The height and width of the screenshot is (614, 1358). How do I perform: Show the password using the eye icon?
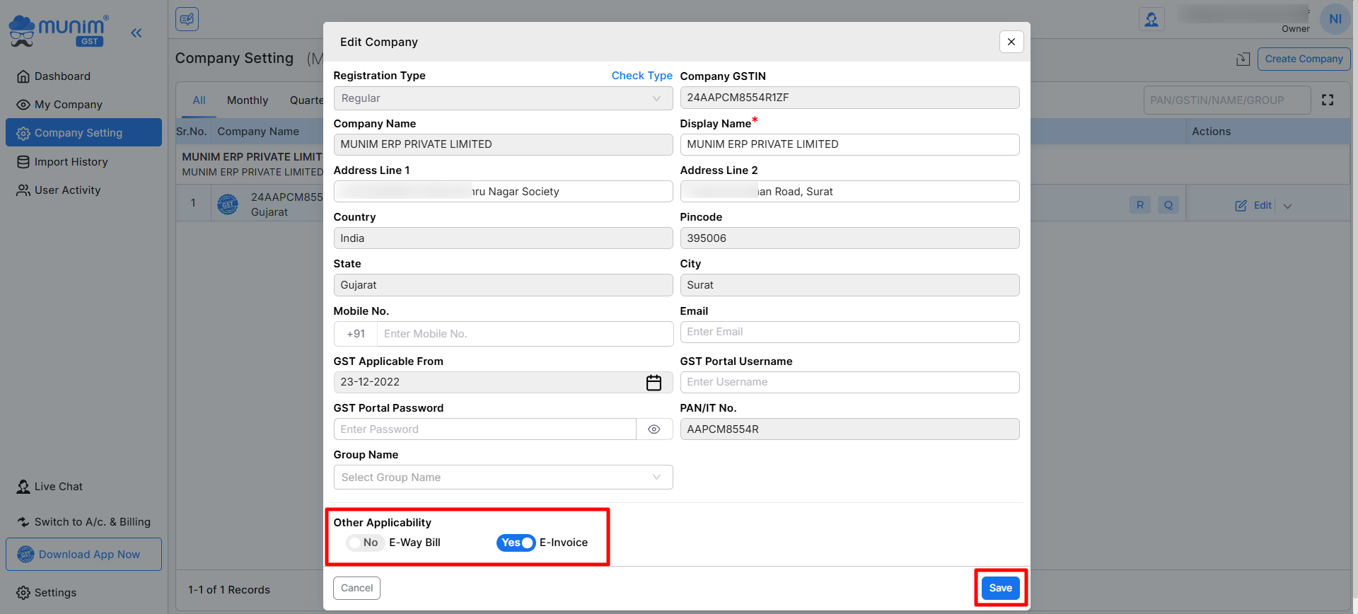(x=654, y=429)
